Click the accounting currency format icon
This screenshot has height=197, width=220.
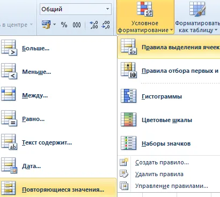coord(46,25)
